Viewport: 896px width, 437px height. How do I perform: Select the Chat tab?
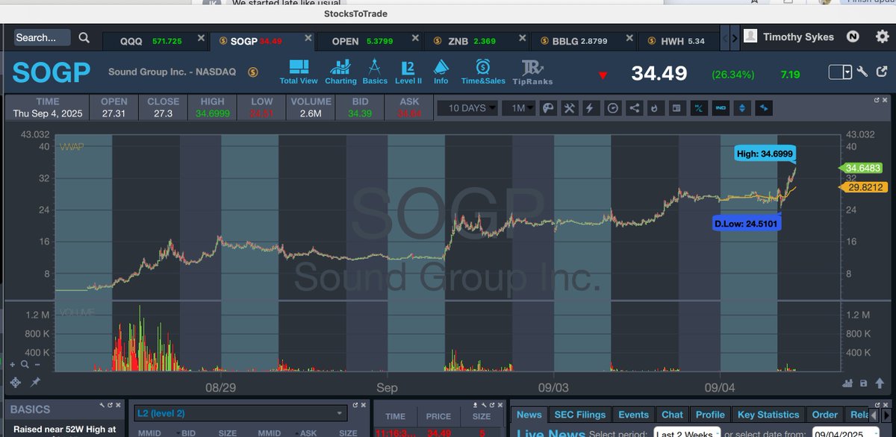tap(672, 415)
